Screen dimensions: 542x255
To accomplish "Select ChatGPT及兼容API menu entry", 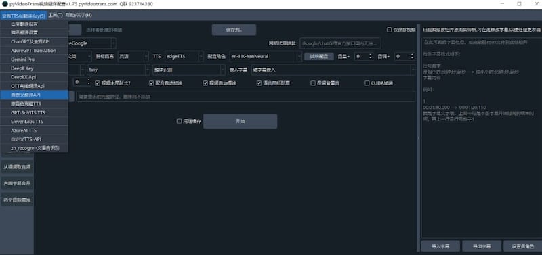I will click(x=35, y=41).
